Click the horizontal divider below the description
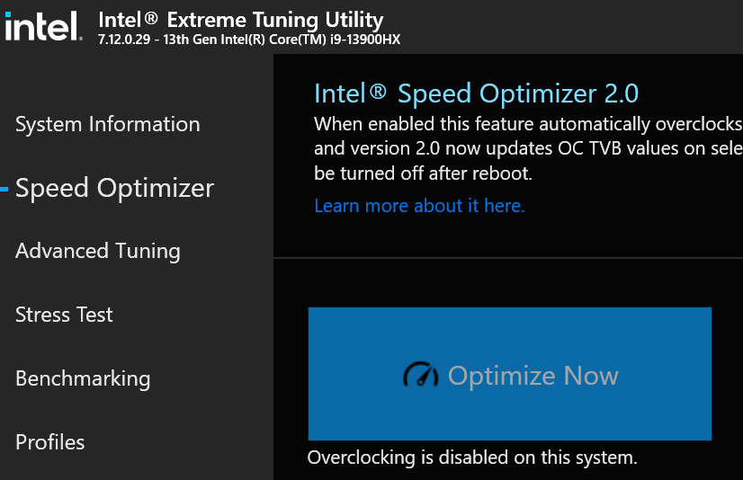Screen dimensions: 743x480 508,258
